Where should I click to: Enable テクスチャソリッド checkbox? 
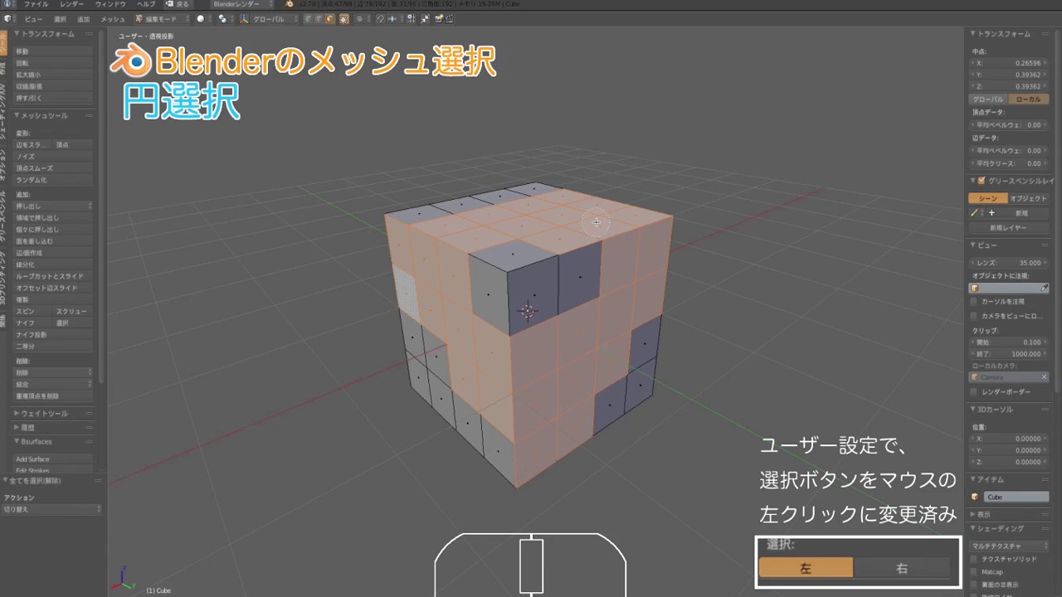click(x=975, y=559)
